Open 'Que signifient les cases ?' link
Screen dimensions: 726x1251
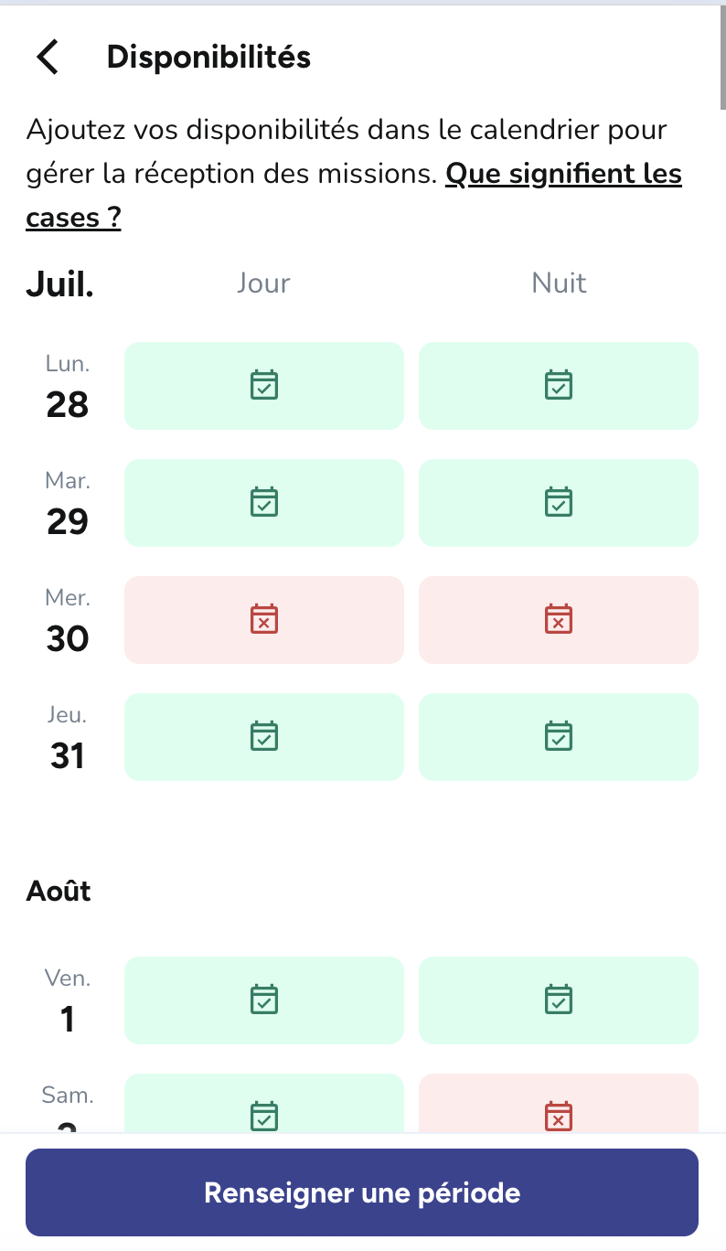[x=562, y=174]
